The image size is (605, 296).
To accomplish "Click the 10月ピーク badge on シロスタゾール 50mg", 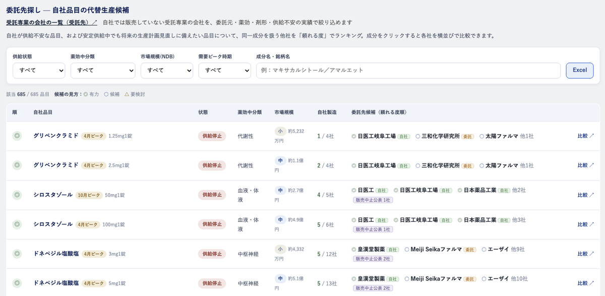I will pos(89,195).
